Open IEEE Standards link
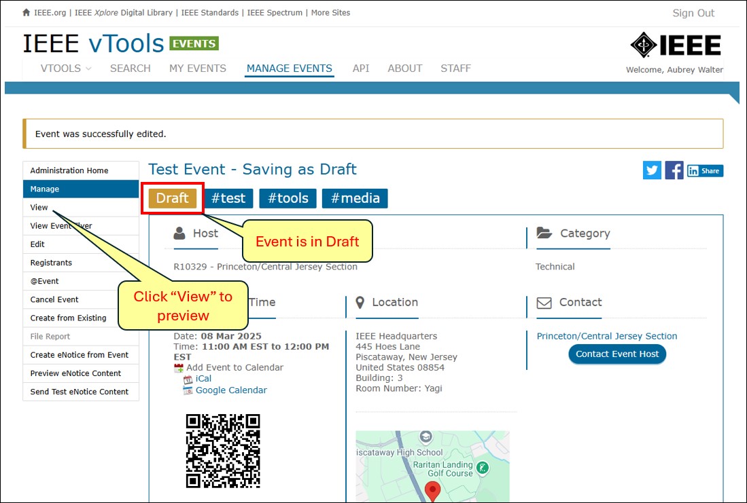747x503 pixels. click(x=209, y=13)
